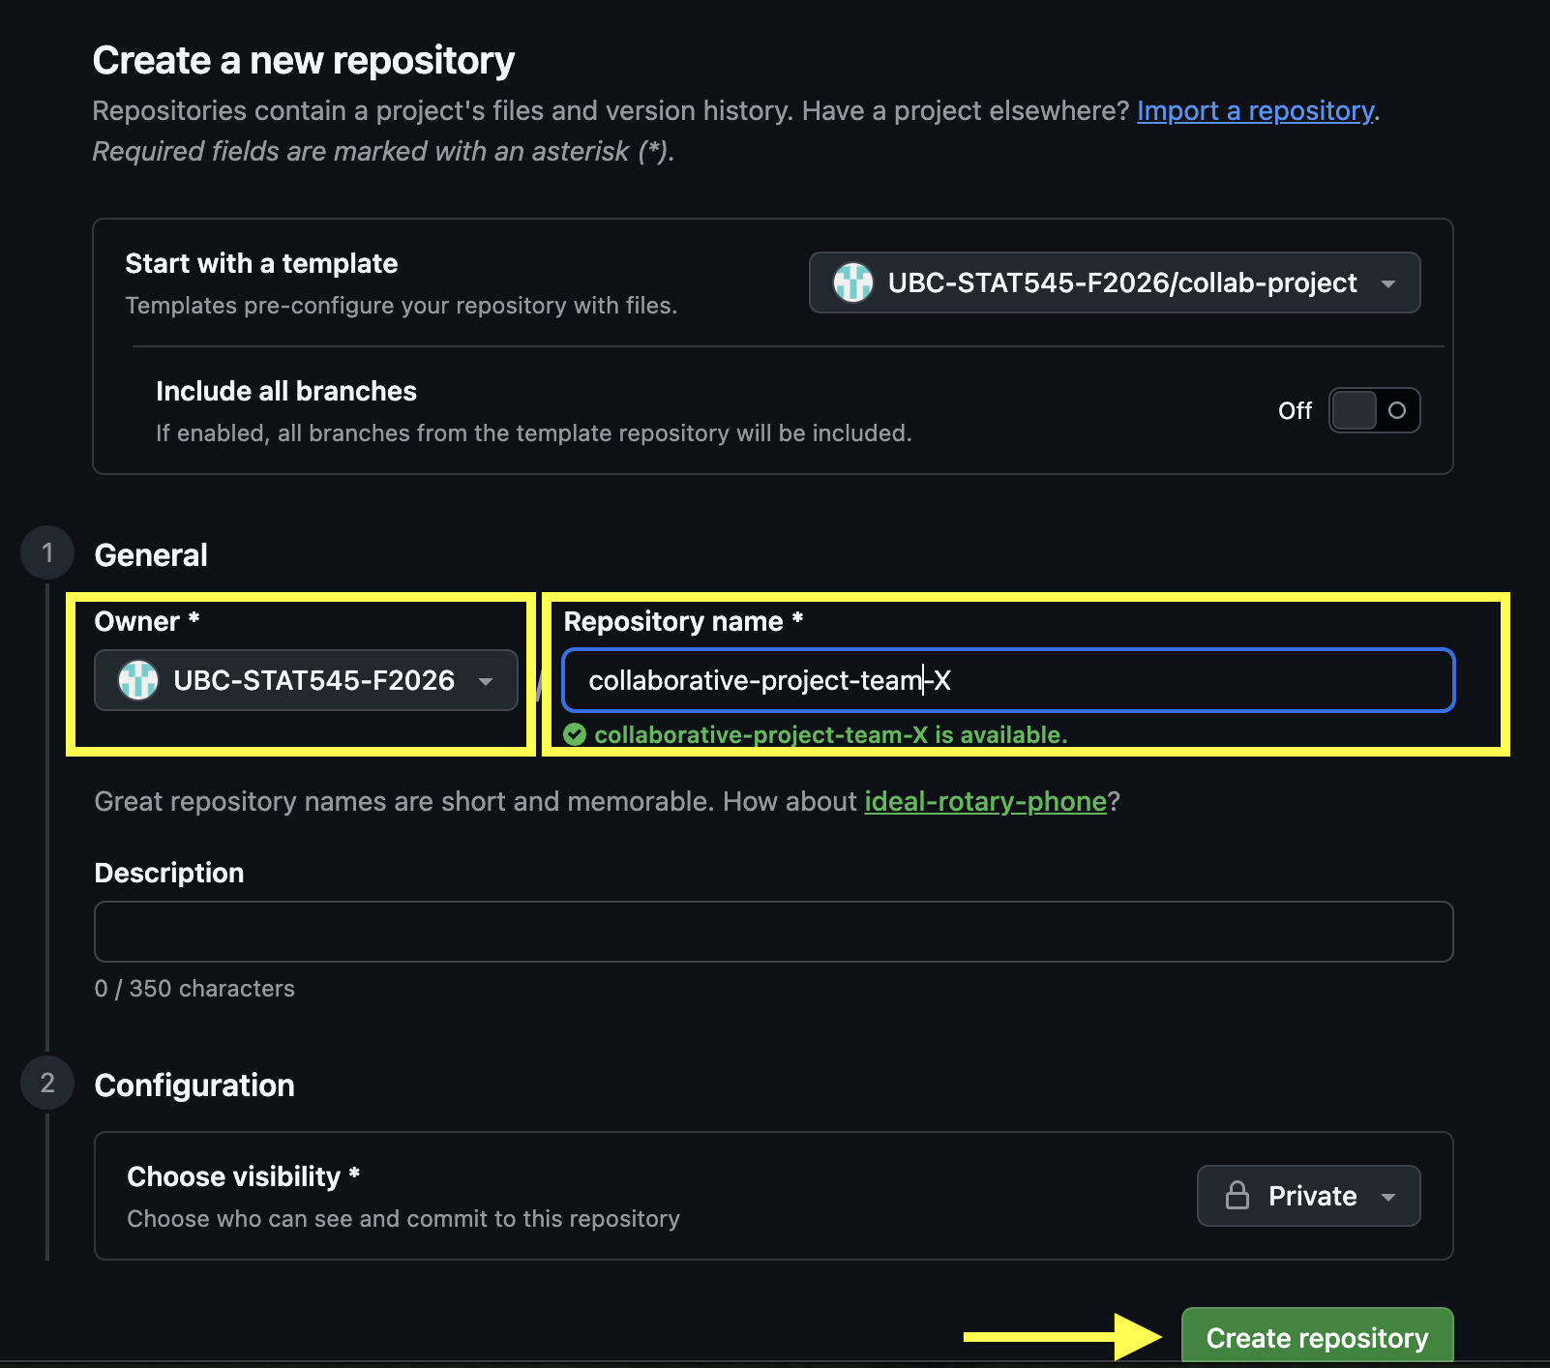
Task: Click the '0 / 350 characters' counter
Action: (194, 989)
